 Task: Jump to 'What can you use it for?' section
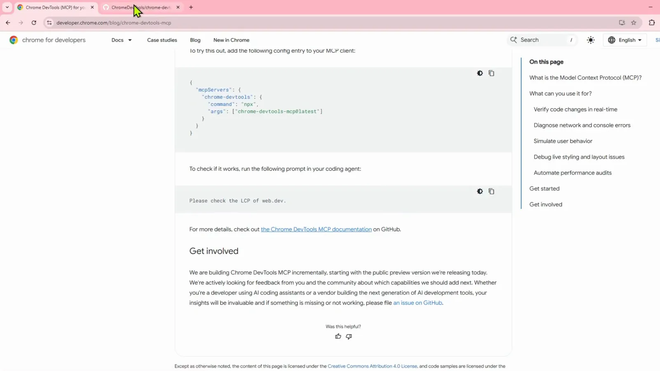tap(561, 94)
